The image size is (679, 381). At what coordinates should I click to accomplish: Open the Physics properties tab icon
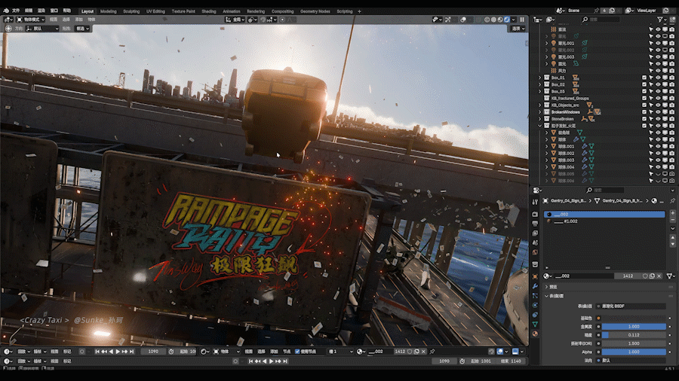(x=535, y=305)
